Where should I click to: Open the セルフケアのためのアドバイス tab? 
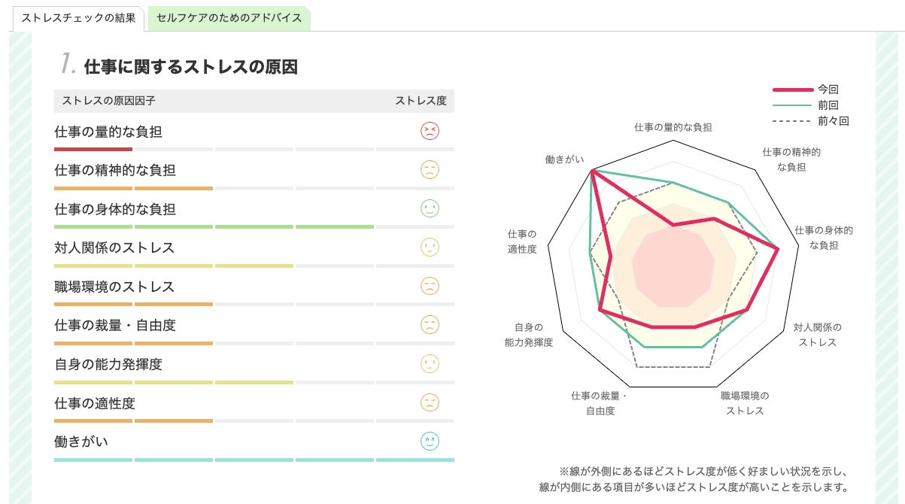coord(229,18)
